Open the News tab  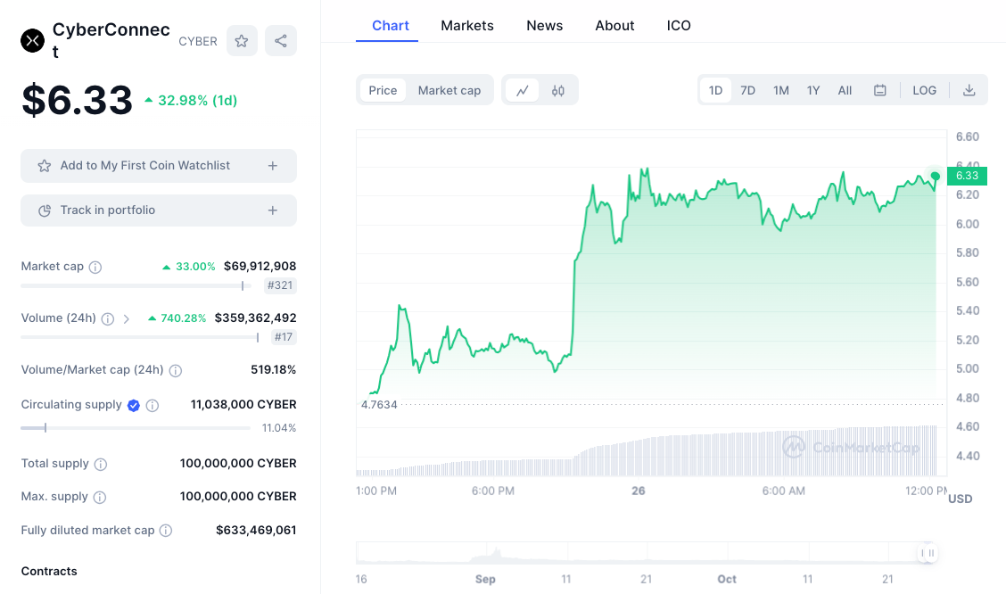pyautogui.click(x=544, y=25)
